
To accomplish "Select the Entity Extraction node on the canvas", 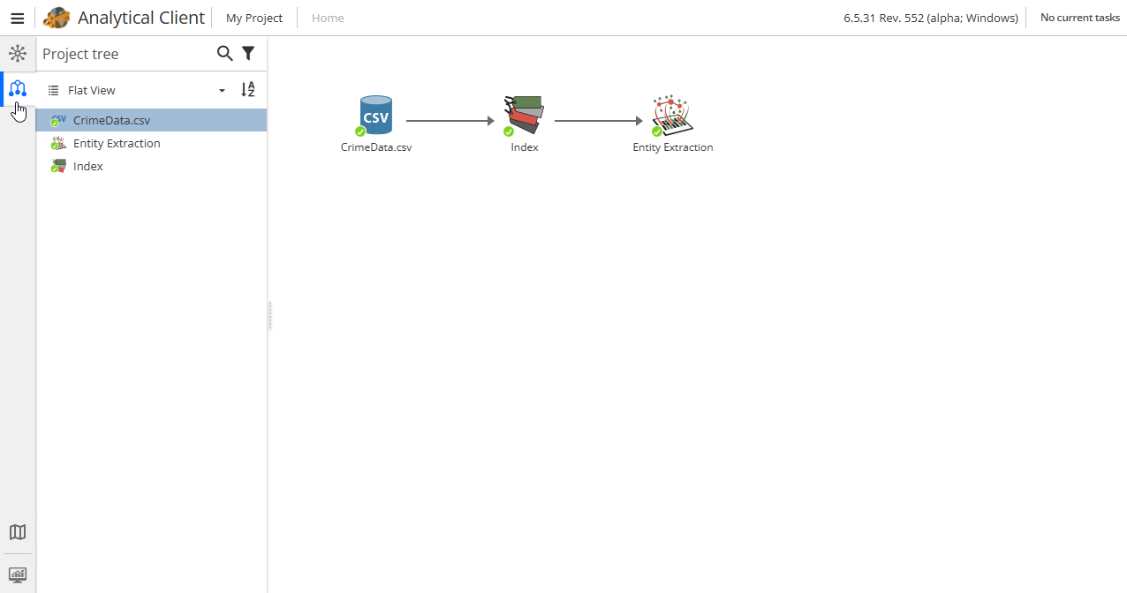I will 672,115.
